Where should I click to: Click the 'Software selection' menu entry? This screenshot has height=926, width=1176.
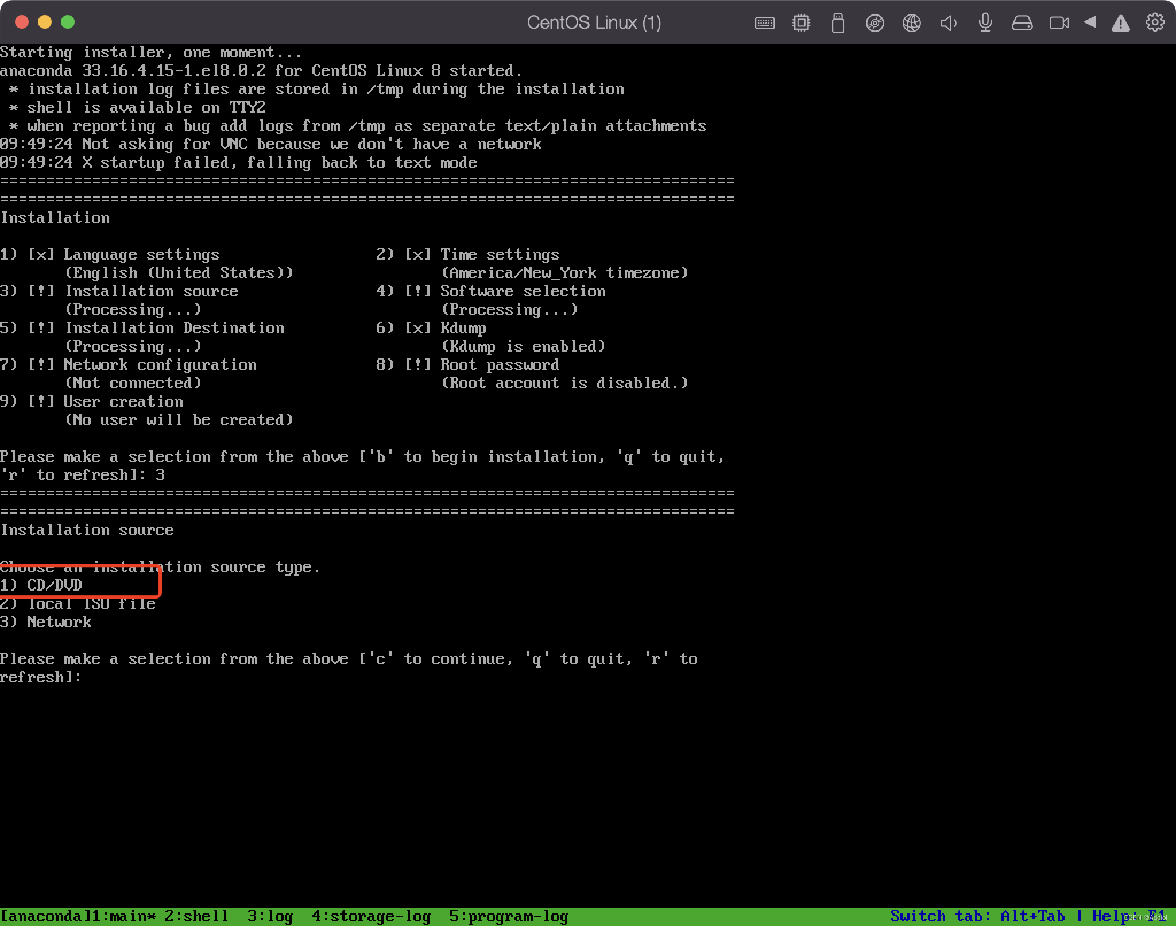pyautogui.click(x=523, y=291)
